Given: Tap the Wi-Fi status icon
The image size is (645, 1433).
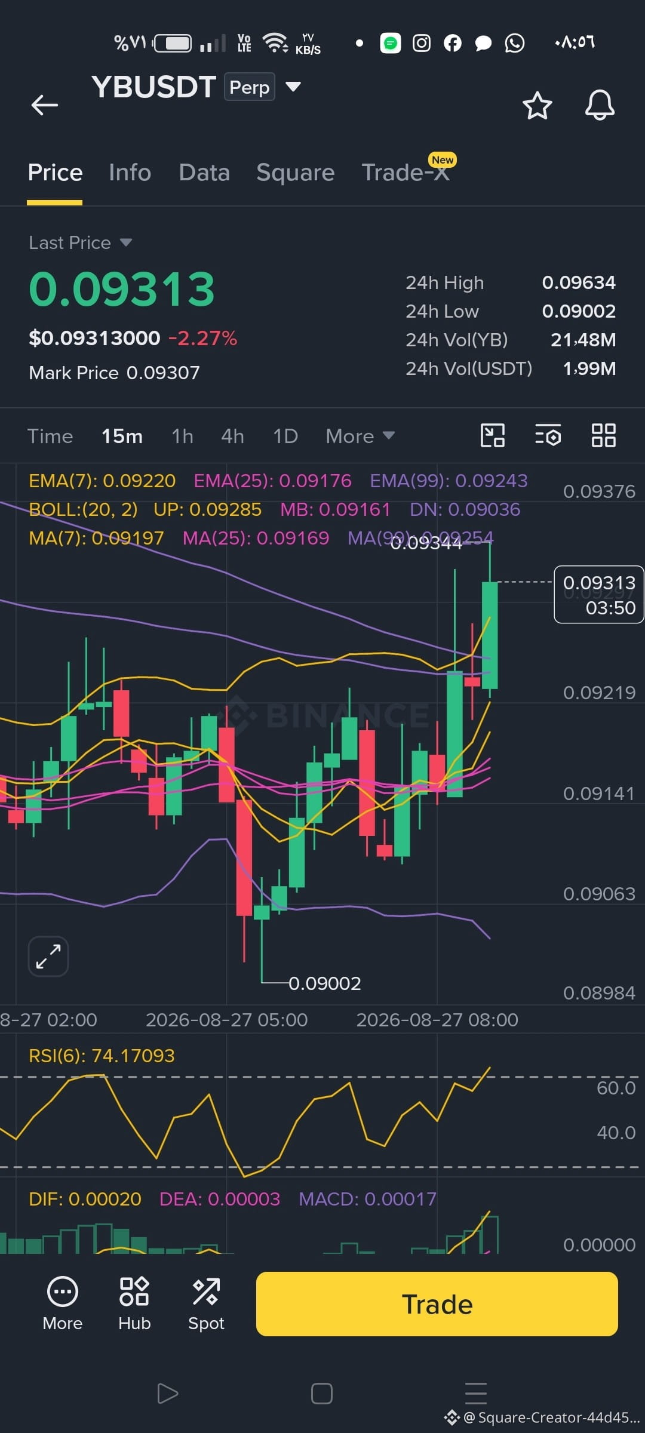Looking at the screenshot, I should [x=275, y=42].
